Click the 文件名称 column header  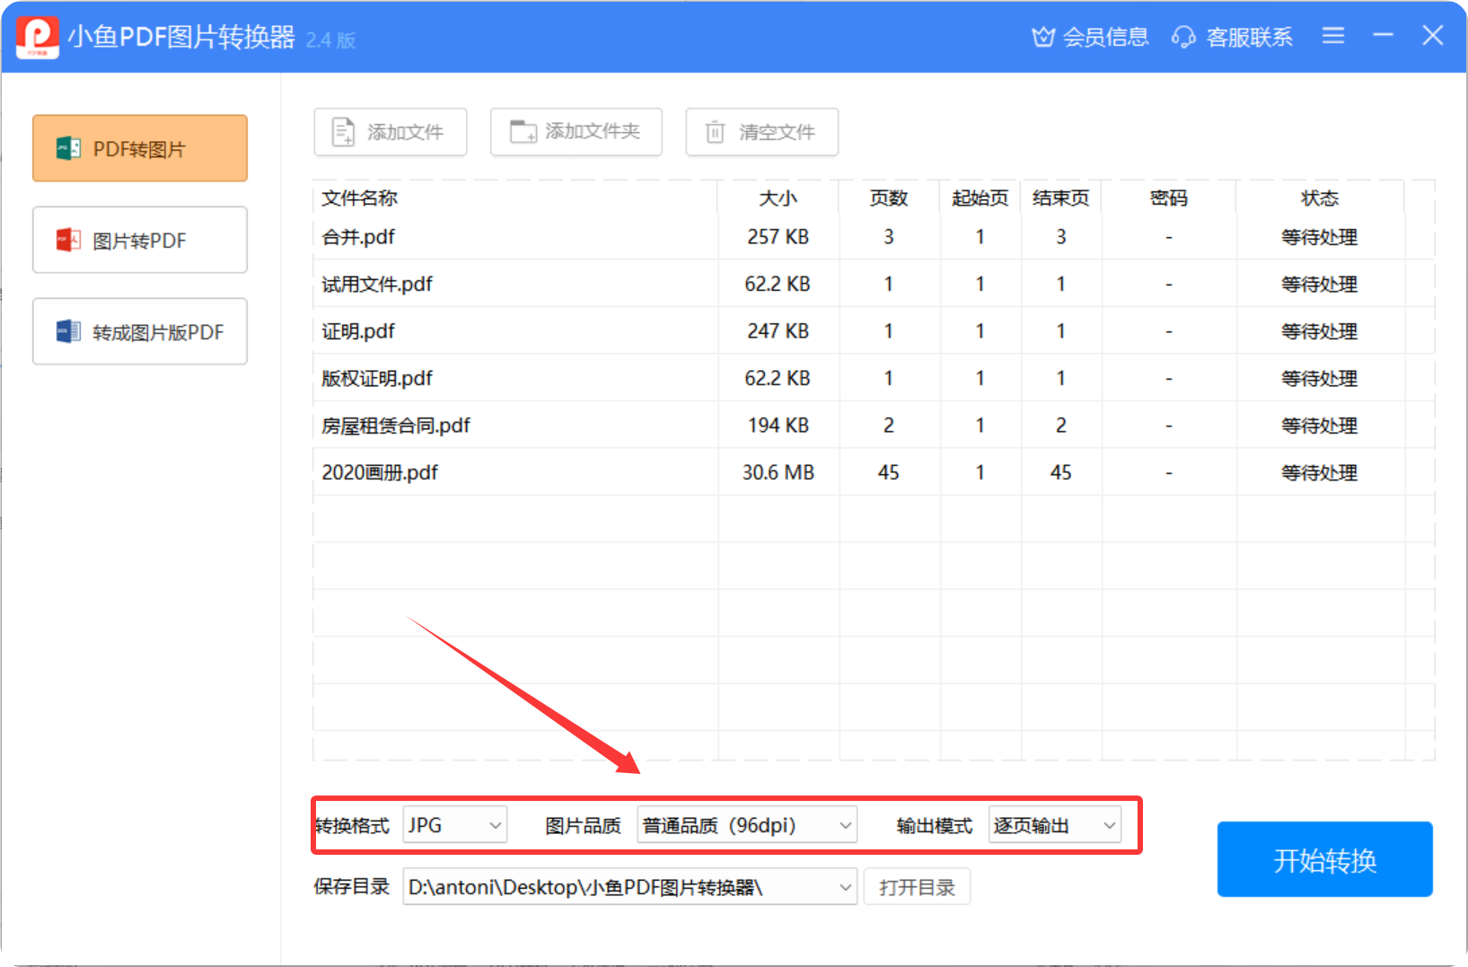tap(358, 198)
